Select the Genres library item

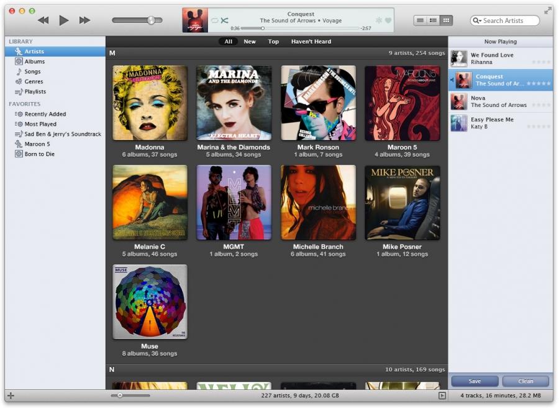coord(34,81)
